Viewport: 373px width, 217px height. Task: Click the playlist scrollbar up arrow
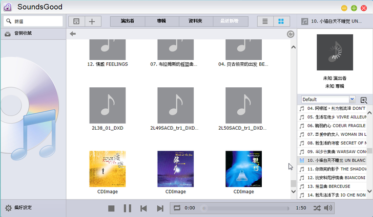(370, 113)
